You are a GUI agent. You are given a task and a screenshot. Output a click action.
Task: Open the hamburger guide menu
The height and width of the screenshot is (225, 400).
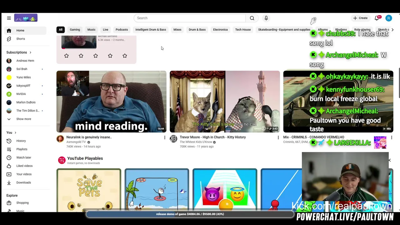(x=9, y=18)
